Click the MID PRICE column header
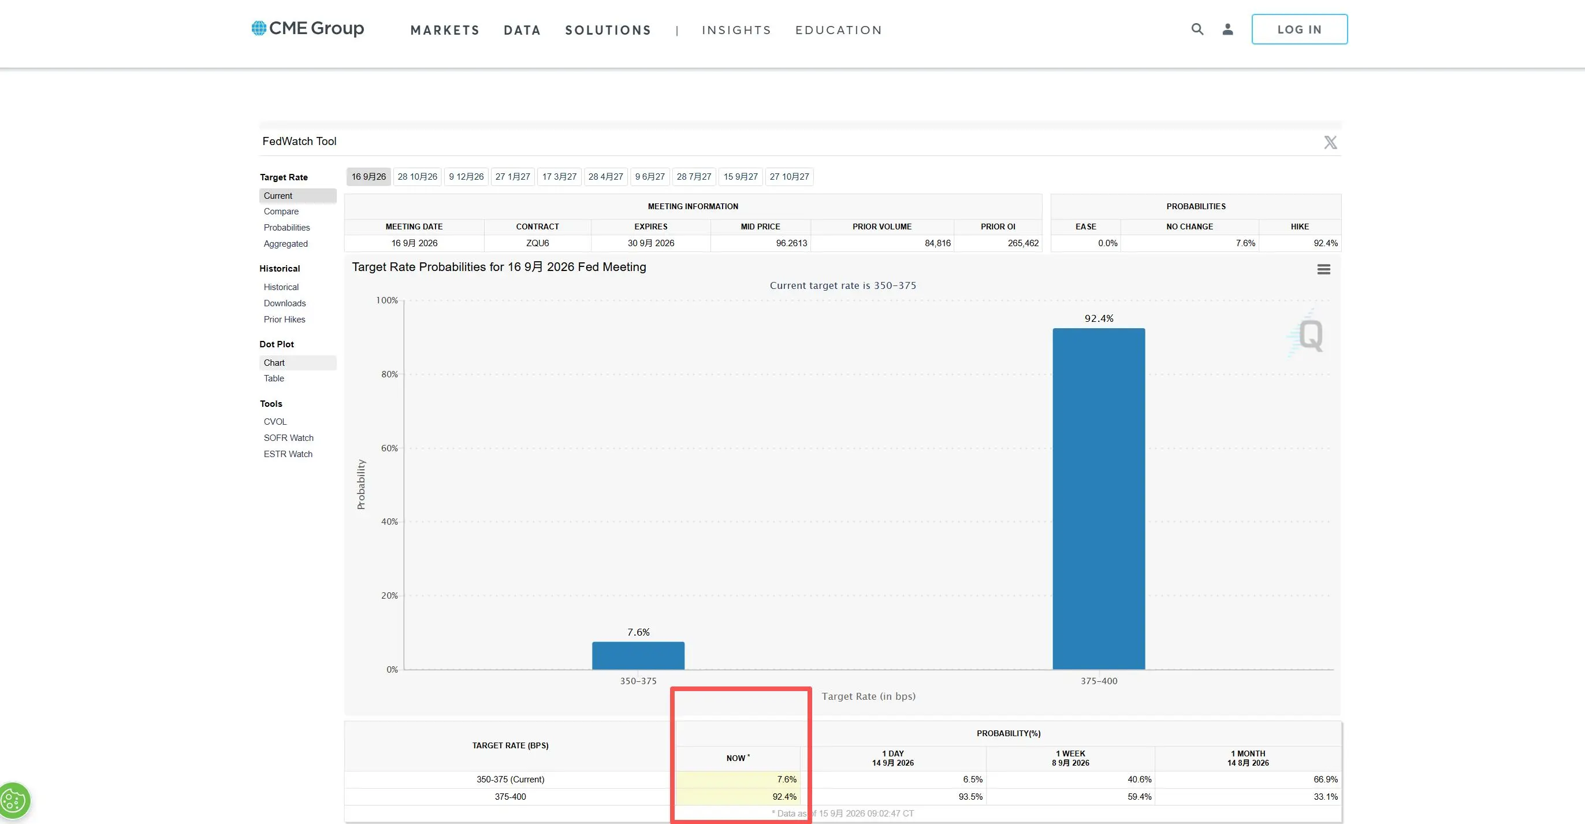The height and width of the screenshot is (824, 1585). coord(761,227)
